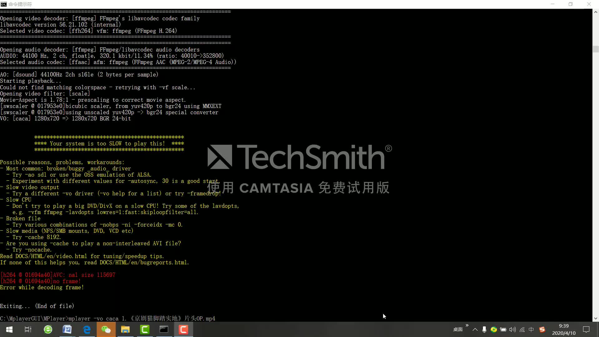Screen dimensions: 599x337
Task: Click the Command Prompt taskbar icon
Action: [164, 330]
